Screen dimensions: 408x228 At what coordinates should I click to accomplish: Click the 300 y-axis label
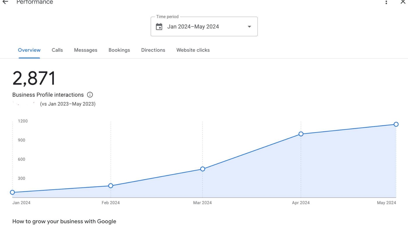(21, 178)
